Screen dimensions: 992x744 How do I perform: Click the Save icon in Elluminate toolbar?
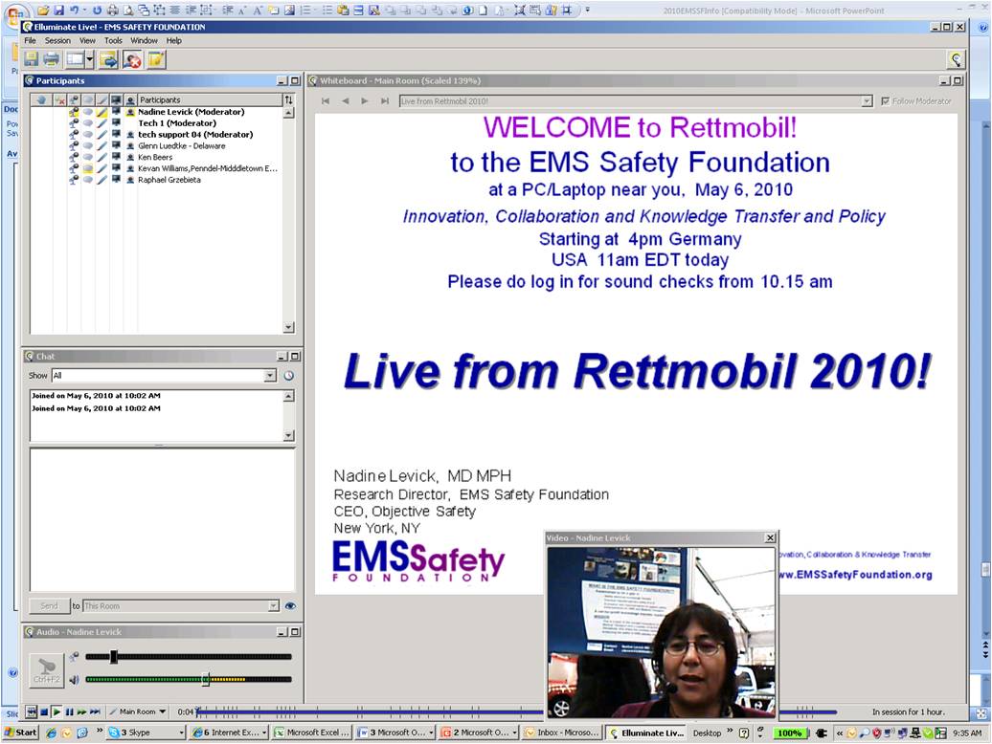click(x=32, y=59)
